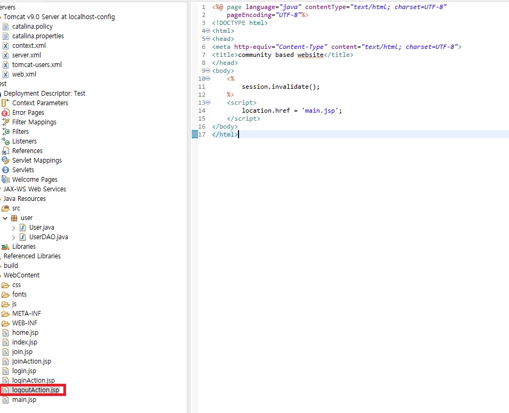Fold the scriptlet block on line 10
The width and height of the screenshot is (509, 413).
[208, 79]
